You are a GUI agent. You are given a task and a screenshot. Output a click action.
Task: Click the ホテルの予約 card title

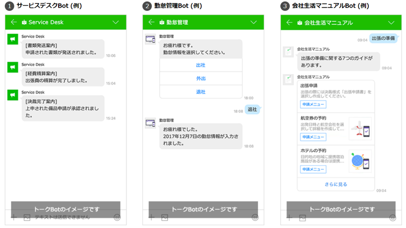(x=314, y=151)
